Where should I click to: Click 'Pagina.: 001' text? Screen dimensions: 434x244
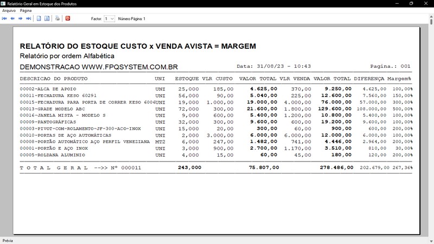point(390,66)
